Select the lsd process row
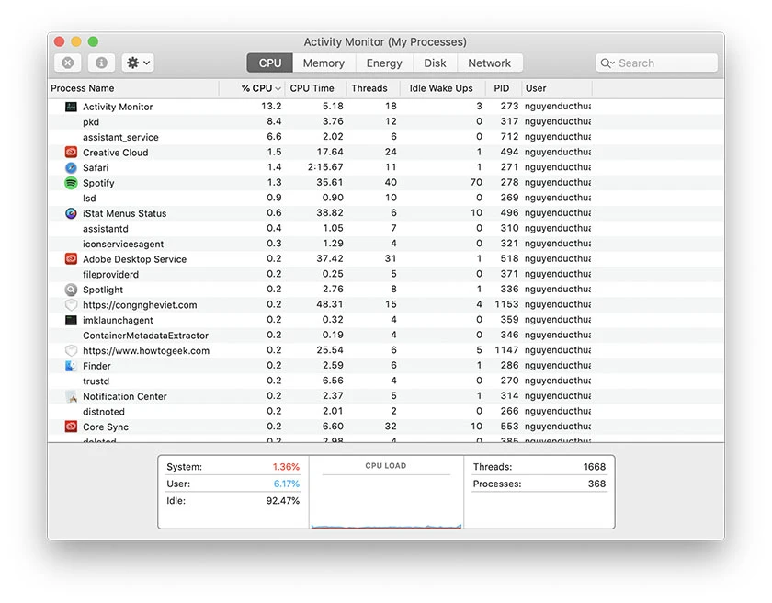Image resolution: width=772 pixels, height=603 pixels. [386, 198]
